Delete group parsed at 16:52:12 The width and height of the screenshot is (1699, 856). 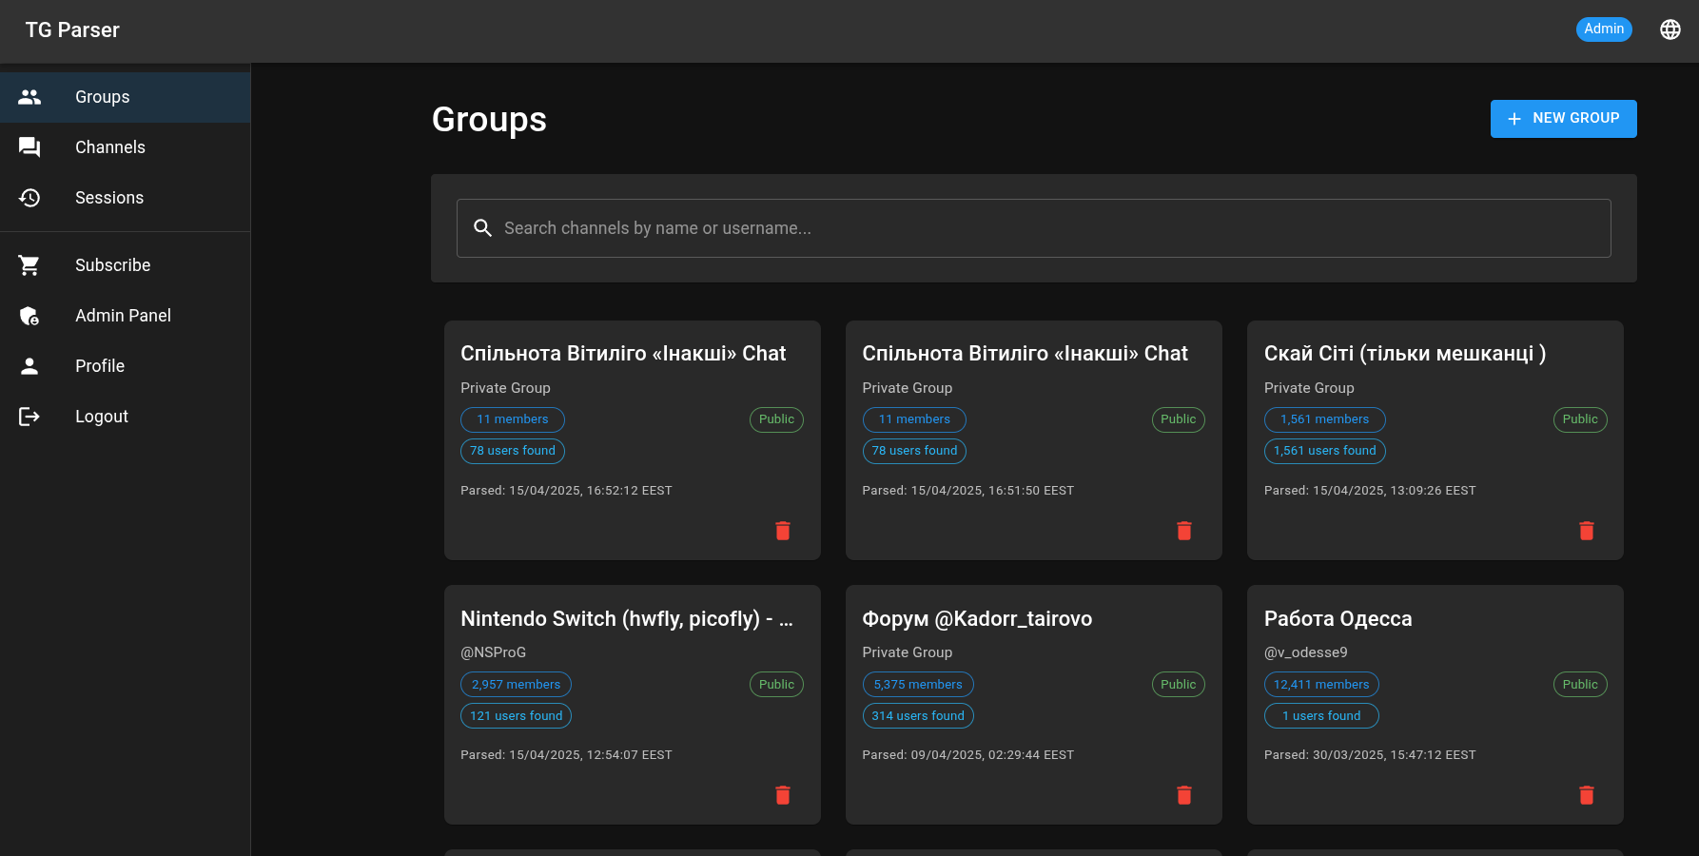783,531
